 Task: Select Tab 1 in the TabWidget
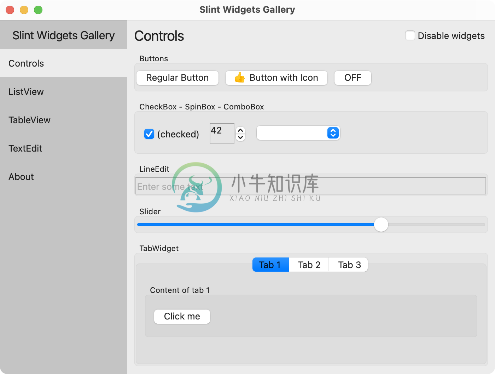pos(270,265)
